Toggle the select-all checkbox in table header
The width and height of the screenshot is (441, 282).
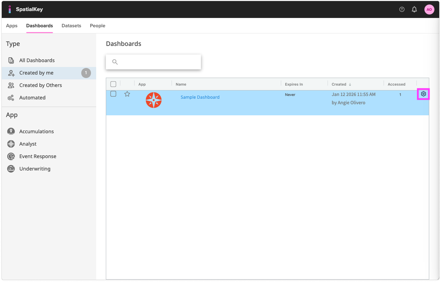coord(113,84)
